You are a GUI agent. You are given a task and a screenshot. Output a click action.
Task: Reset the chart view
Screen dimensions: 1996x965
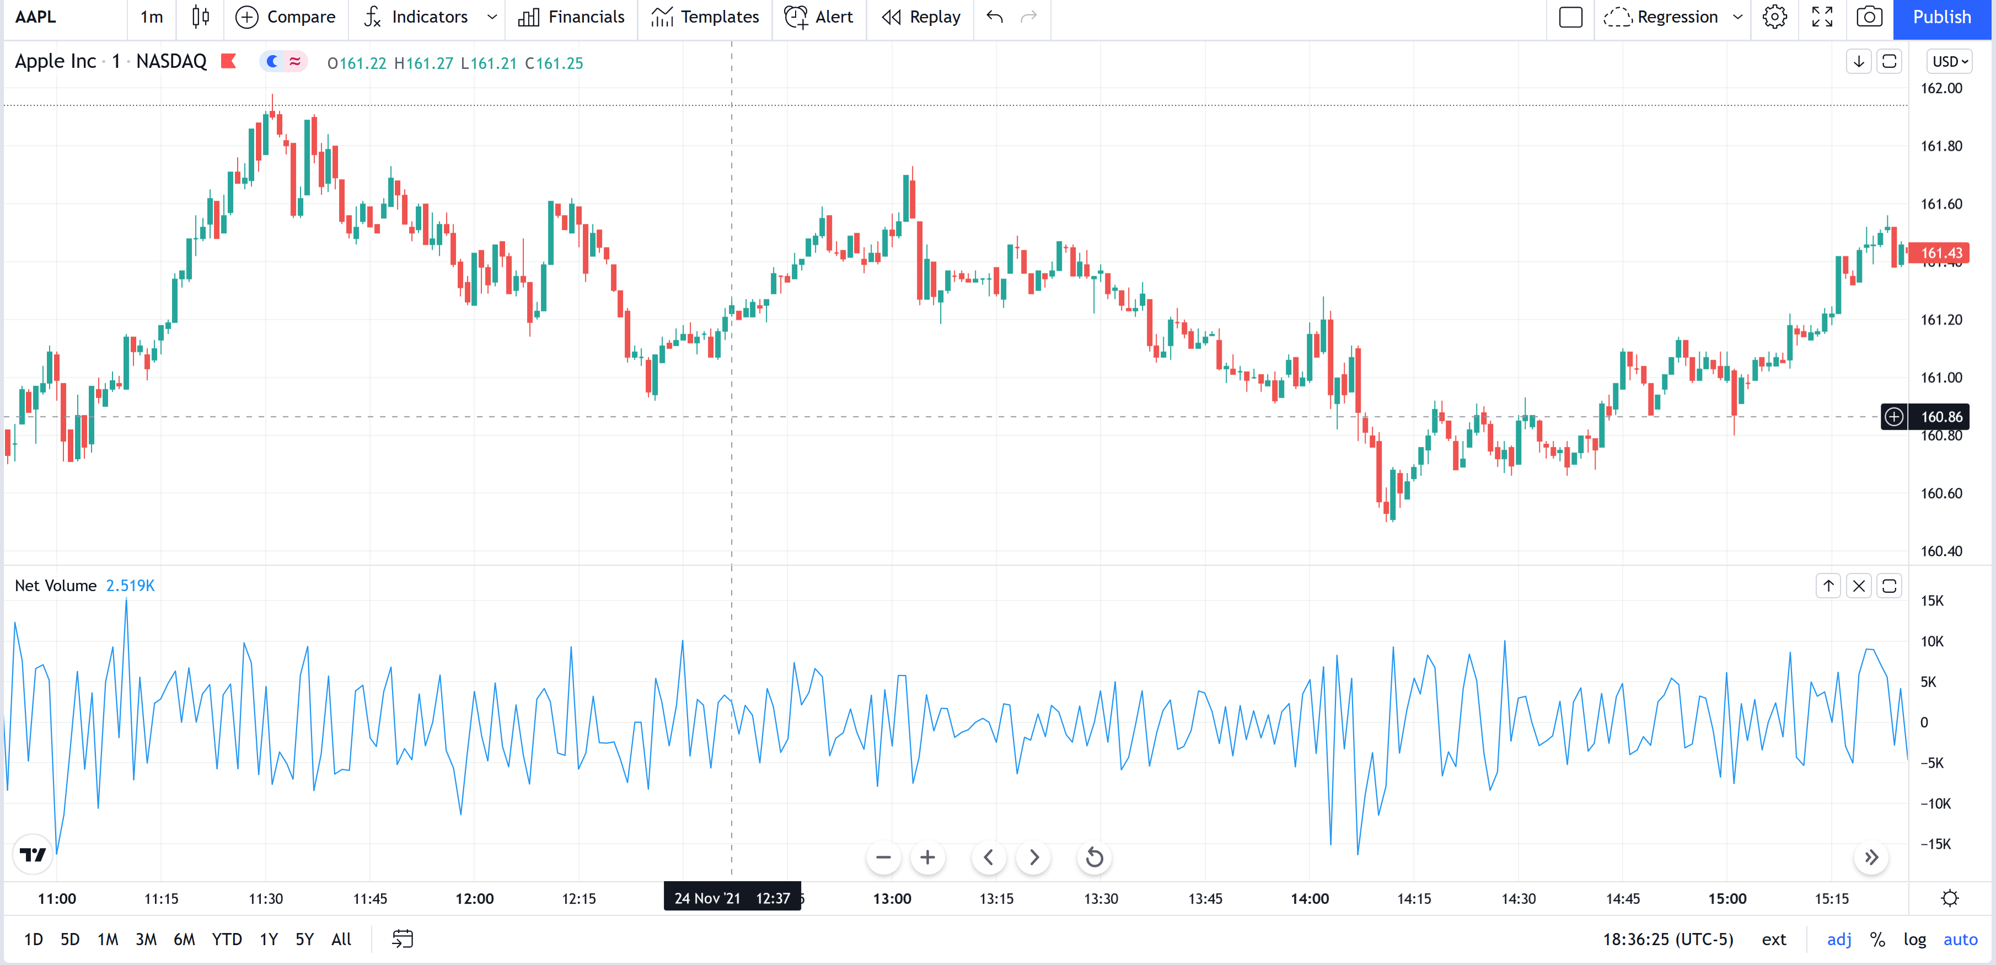click(1094, 857)
